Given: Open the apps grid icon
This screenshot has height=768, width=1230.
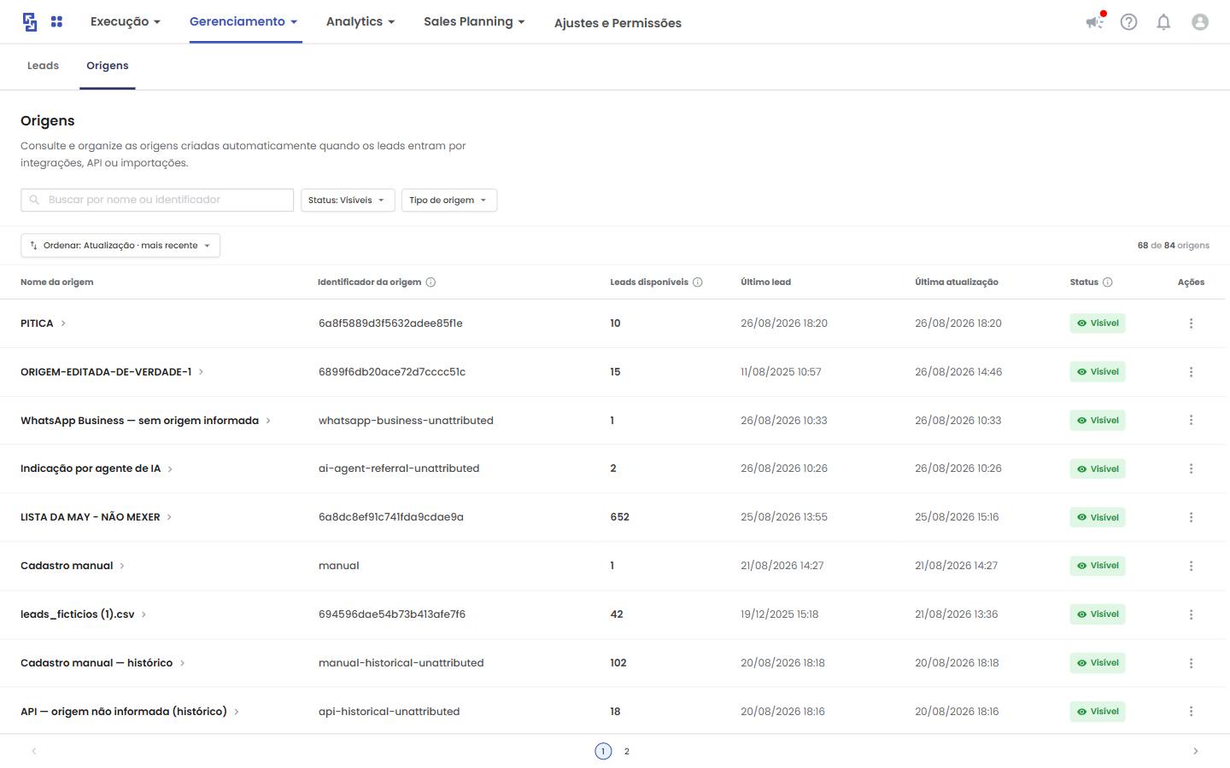Looking at the screenshot, I should [x=56, y=22].
